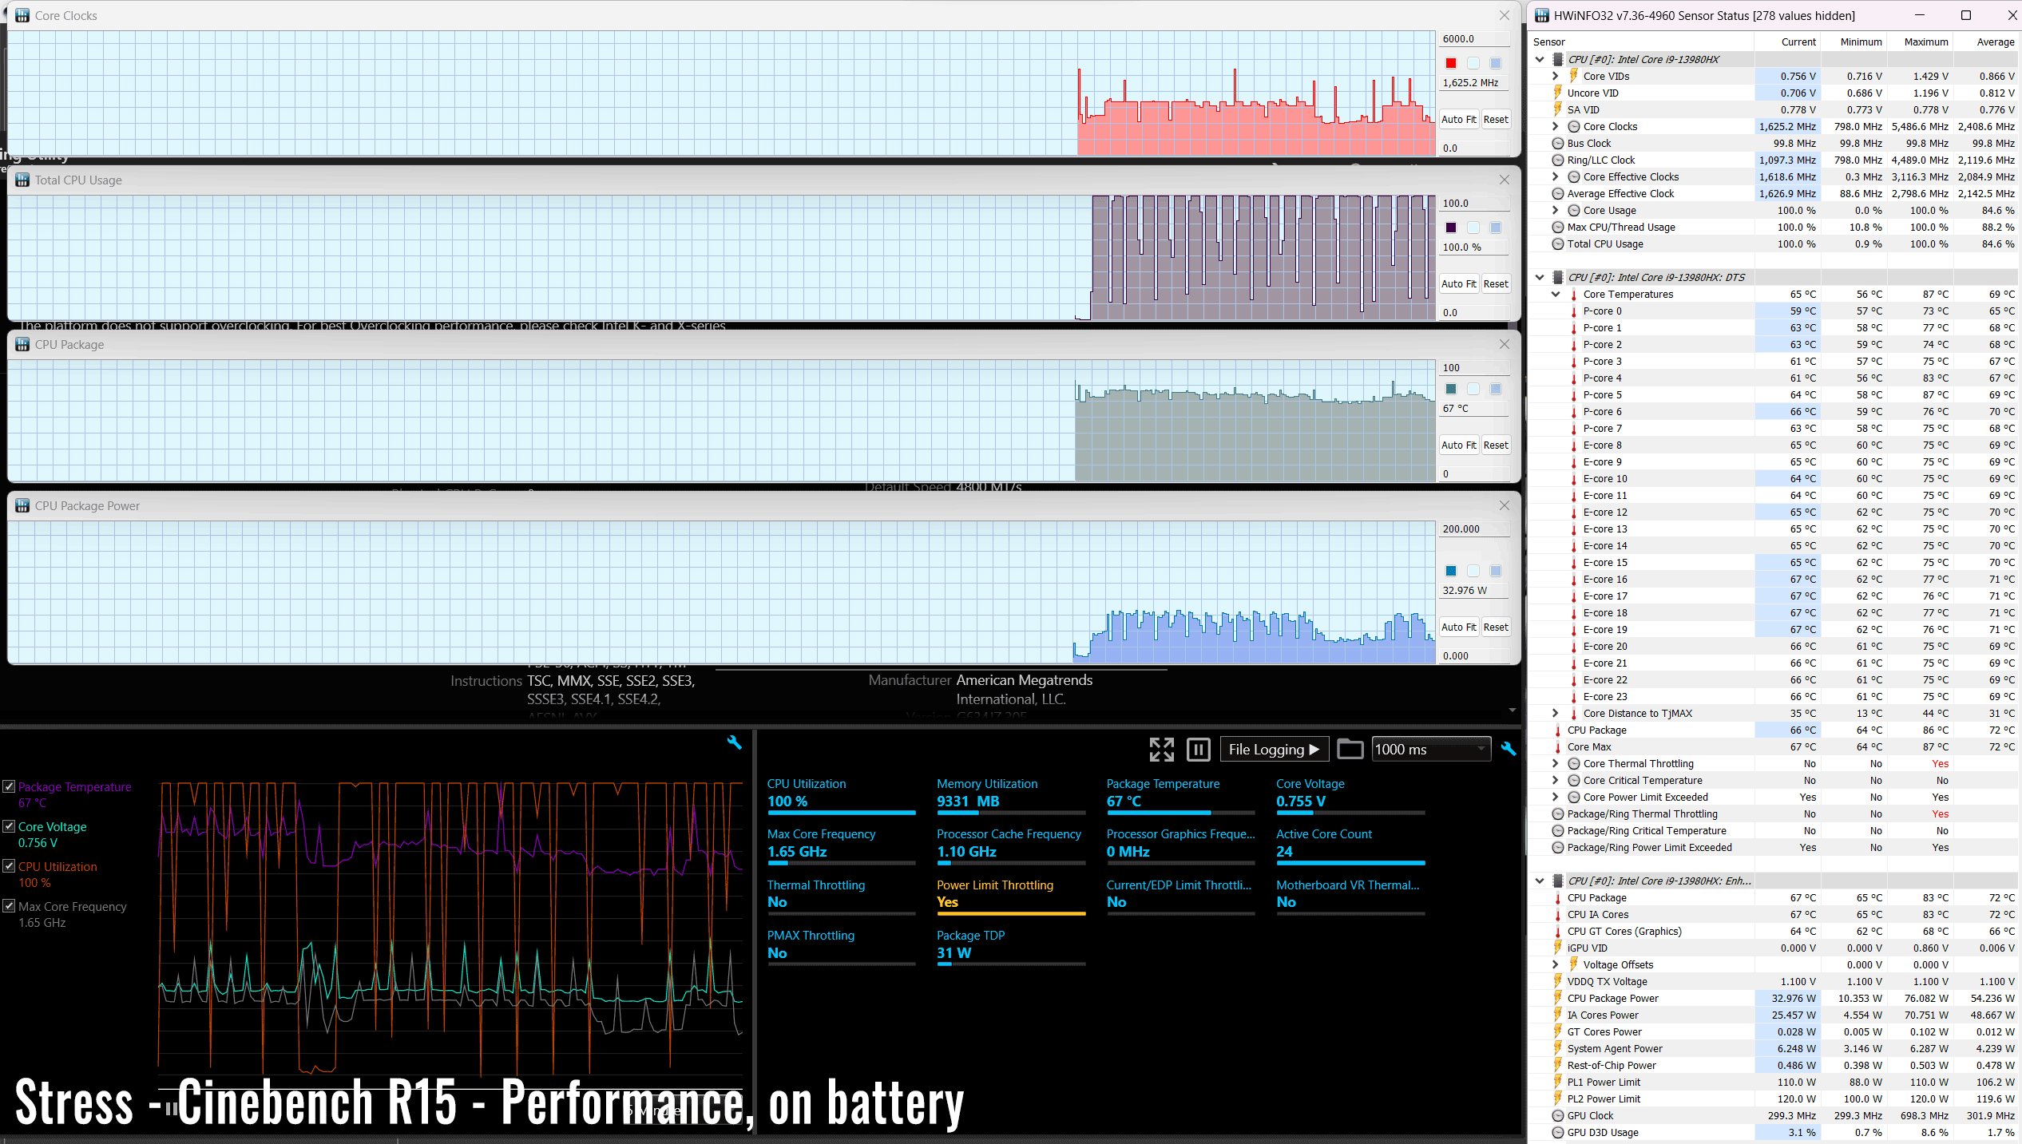Expand the Voltage Offsets row

pyautogui.click(x=1555, y=964)
